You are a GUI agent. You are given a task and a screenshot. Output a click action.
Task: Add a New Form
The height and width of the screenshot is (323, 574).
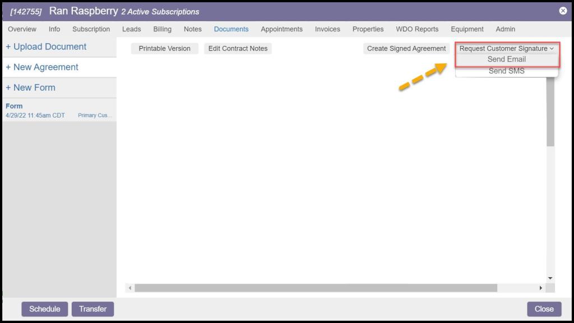(30, 88)
